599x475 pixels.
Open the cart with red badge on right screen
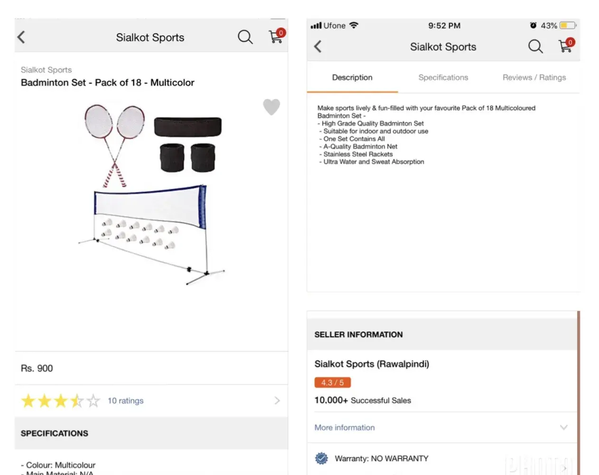[x=566, y=46]
